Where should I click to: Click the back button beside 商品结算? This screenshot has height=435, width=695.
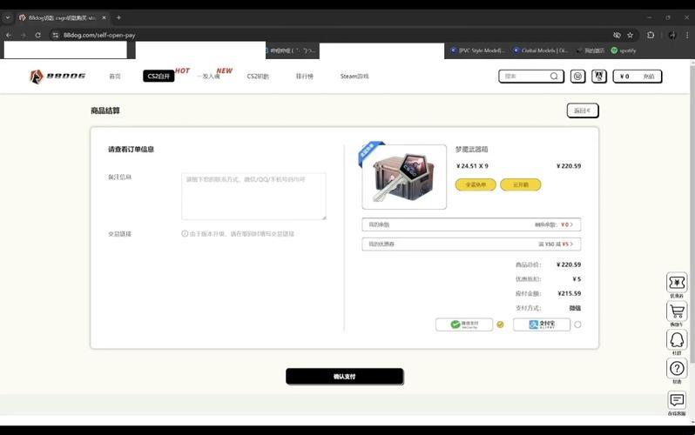[583, 110]
